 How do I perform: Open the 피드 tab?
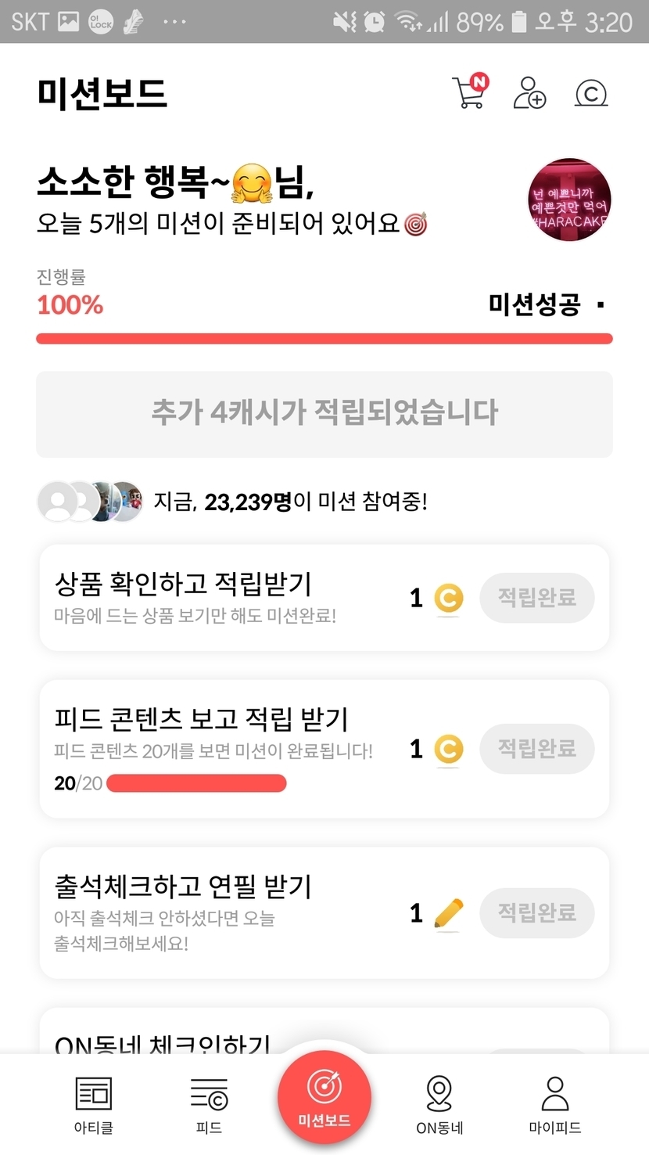pos(209,1104)
